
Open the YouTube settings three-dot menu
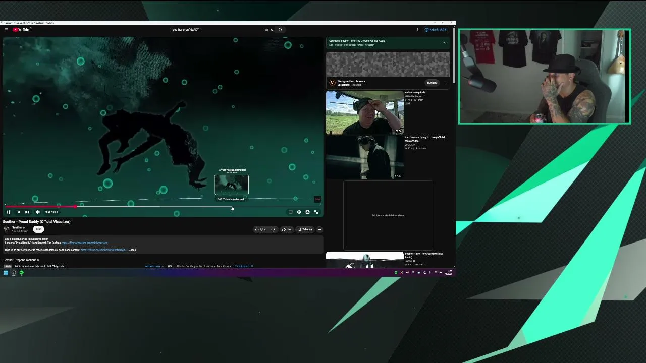417,30
